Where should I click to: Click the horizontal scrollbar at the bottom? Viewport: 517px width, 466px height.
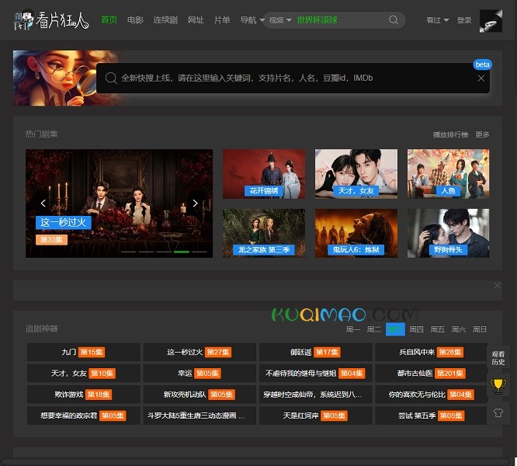point(255,461)
